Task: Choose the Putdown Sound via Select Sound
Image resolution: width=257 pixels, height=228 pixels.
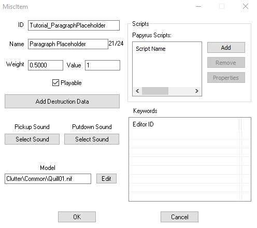Action: coord(92,139)
